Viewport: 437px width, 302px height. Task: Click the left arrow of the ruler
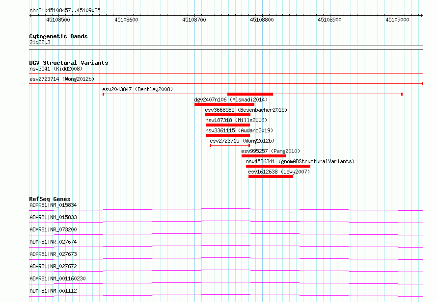pos(30,15)
